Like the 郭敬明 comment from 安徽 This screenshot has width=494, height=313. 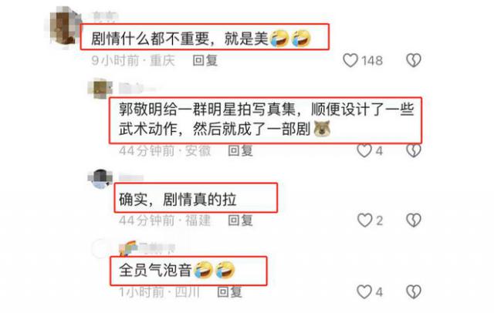[x=364, y=150]
